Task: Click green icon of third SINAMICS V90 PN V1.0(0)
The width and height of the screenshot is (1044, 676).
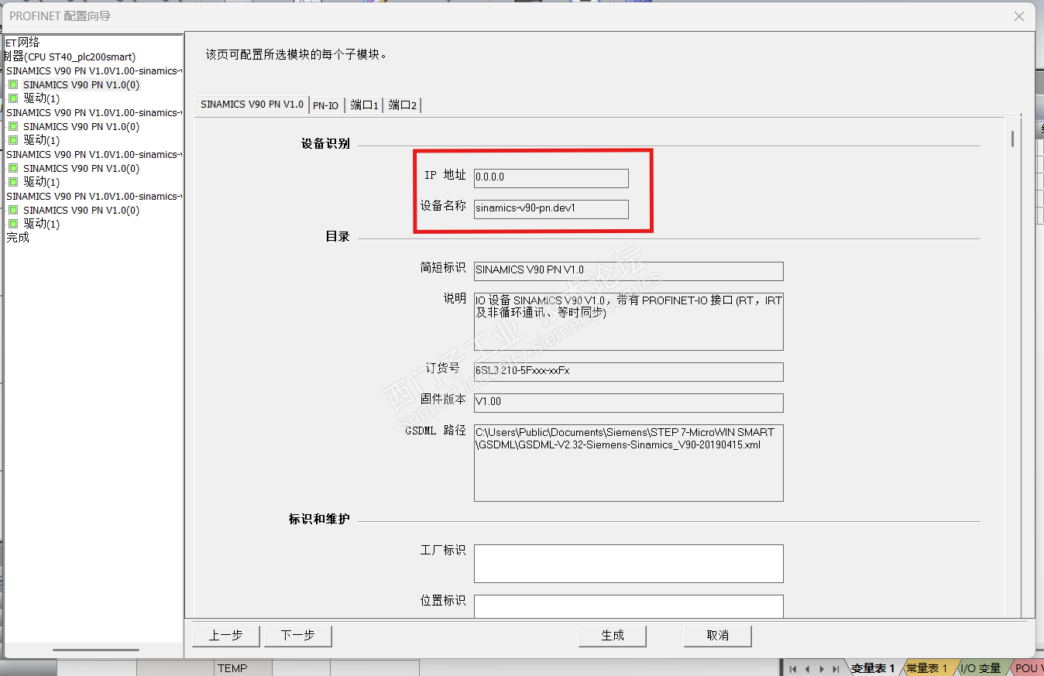Action: pyautogui.click(x=13, y=168)
